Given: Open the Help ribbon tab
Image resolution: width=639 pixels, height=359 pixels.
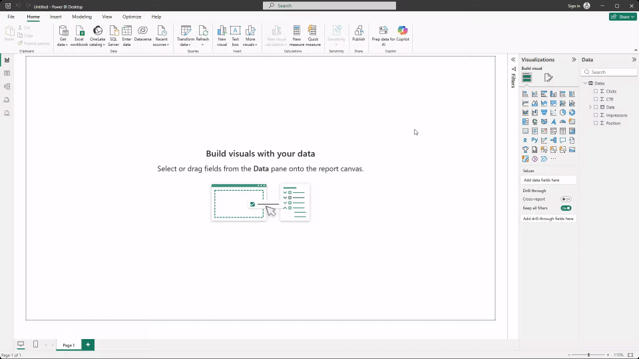Looking at the screenshot, I should tap(156, 17).
